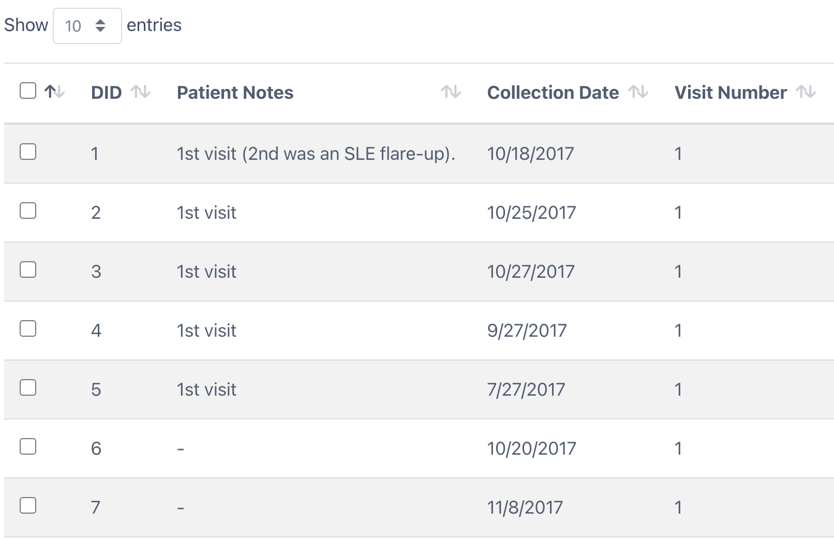Click the DID column header label
834x540 pixels.
(x=107, y=93)
